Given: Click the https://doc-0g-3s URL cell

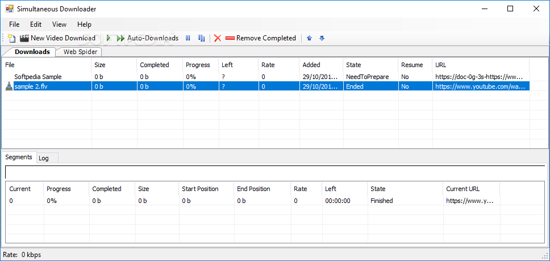Looking at the screenshot, I should click(481, 77).
